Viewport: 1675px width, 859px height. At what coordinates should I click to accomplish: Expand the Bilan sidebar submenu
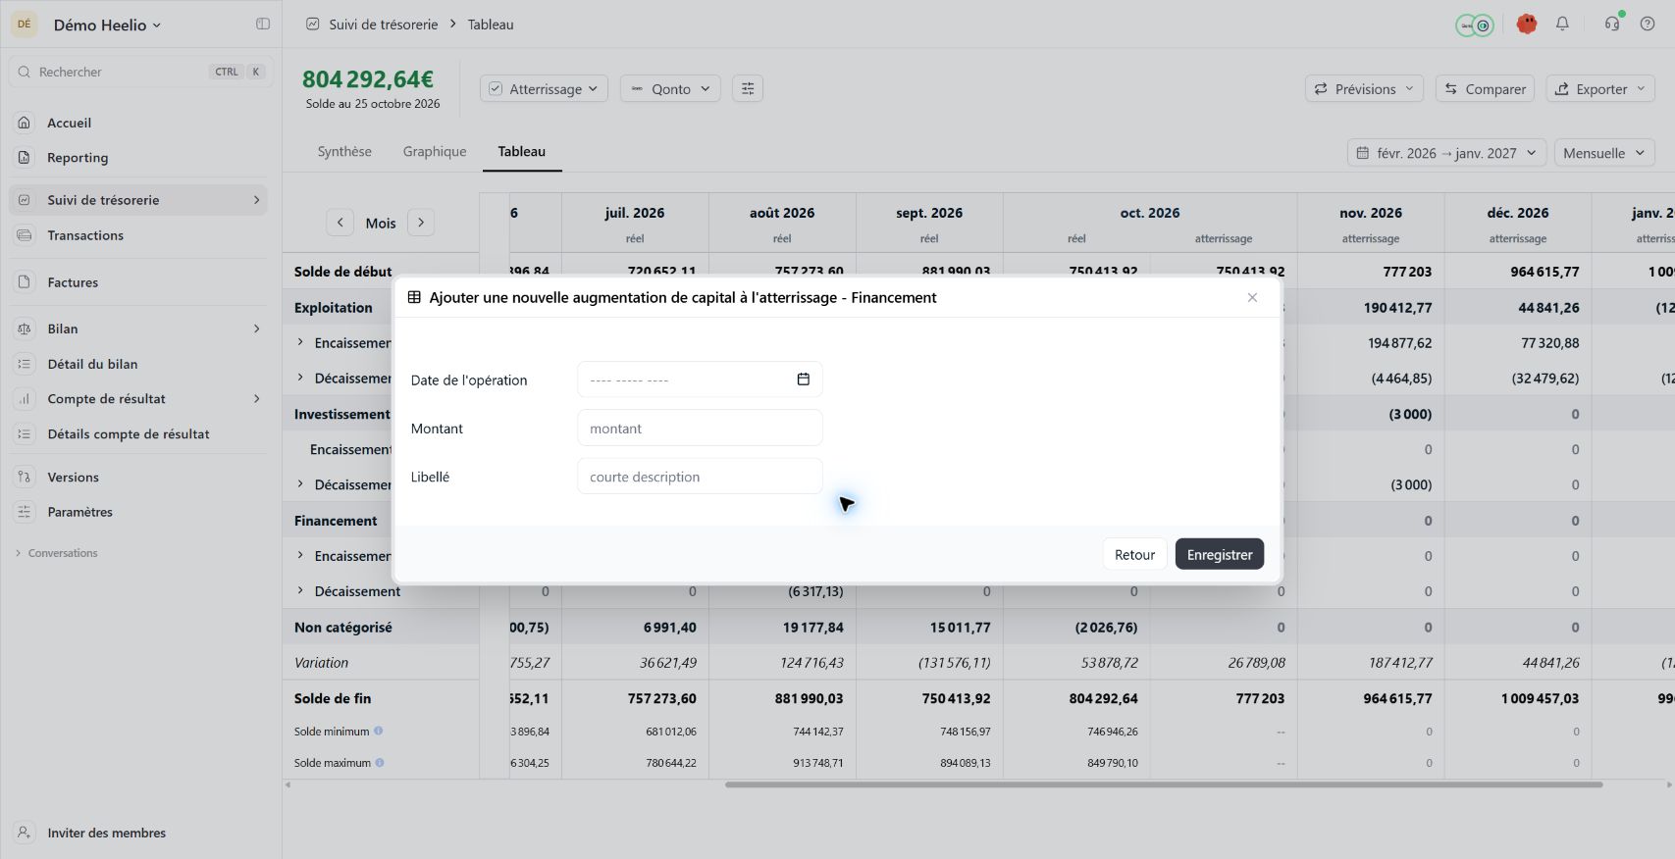(257, 328)
